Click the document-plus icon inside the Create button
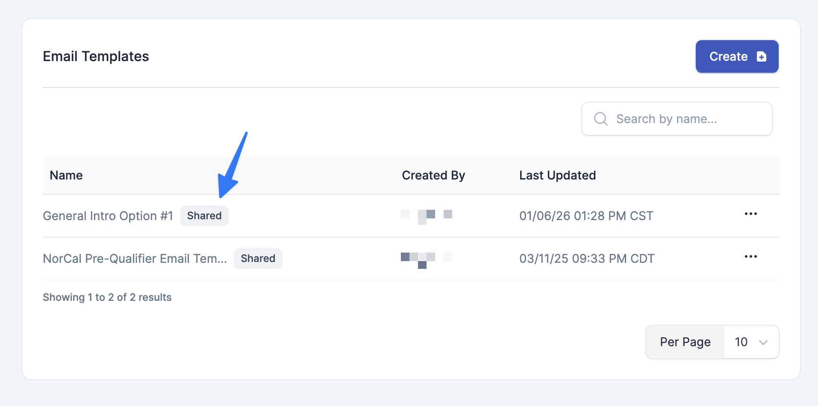This screenshot has width=818, height=406. click(x=762, y=56)
